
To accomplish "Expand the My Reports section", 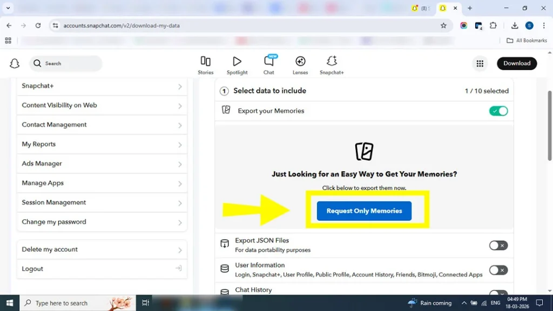I will (x=102, y=144).
